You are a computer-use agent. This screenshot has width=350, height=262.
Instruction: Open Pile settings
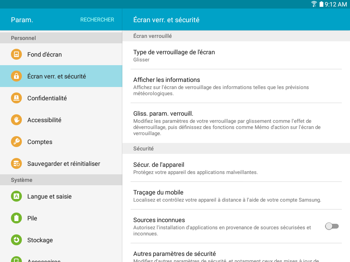click(x=61, y=218)
